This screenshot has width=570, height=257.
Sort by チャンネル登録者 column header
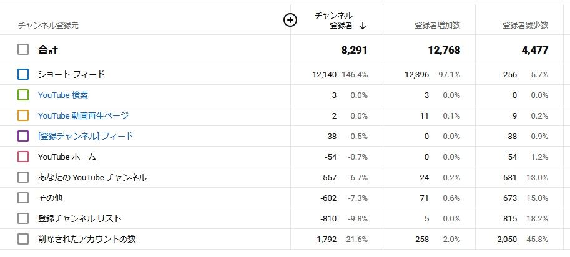(x=334, y=21)
